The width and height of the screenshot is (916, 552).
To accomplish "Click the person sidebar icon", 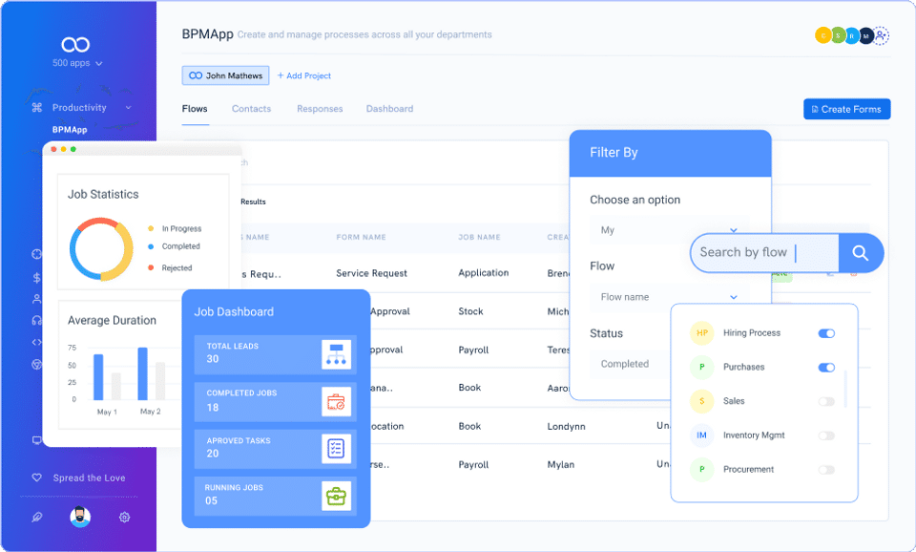I will [37, 299].
